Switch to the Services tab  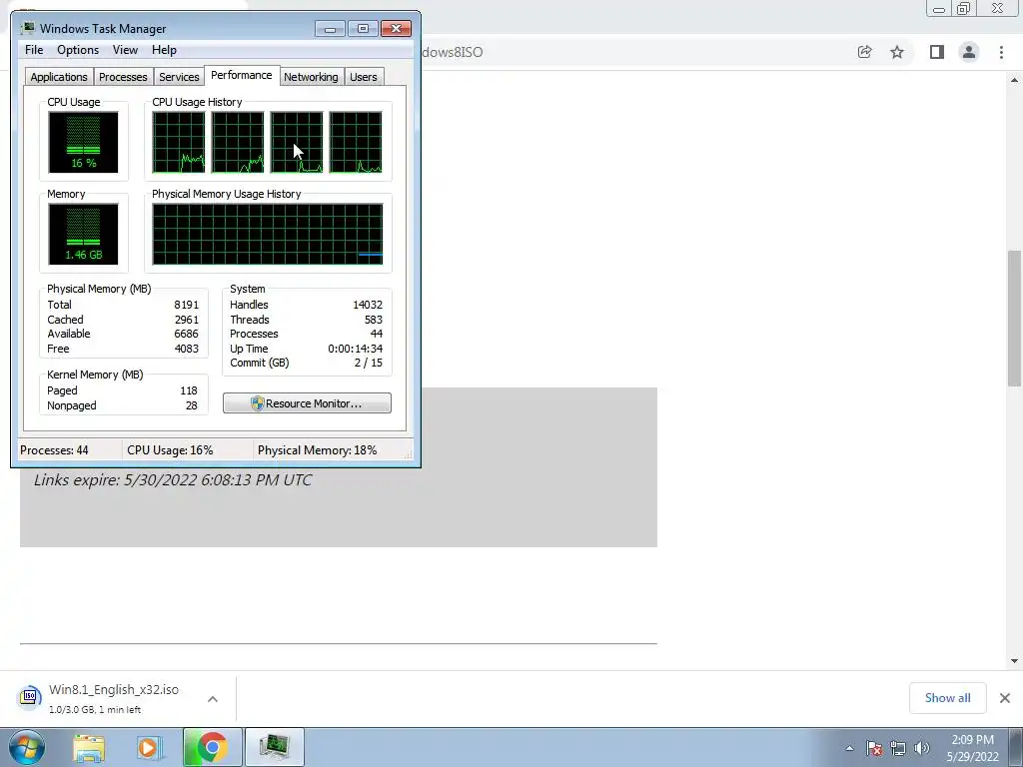(x=179, y=77)
